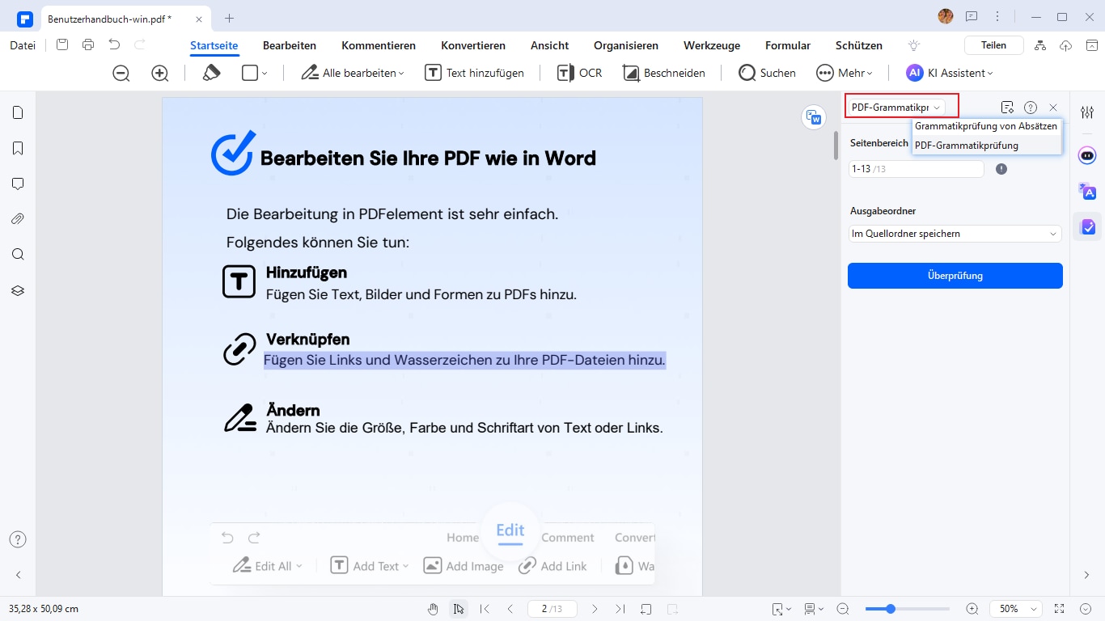Click the OCR button
Screen dimensions: 1105x621
pyautogui.click(x=579, y=73)
